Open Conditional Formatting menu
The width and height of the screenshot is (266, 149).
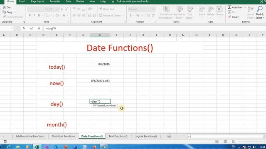(166, 13)
